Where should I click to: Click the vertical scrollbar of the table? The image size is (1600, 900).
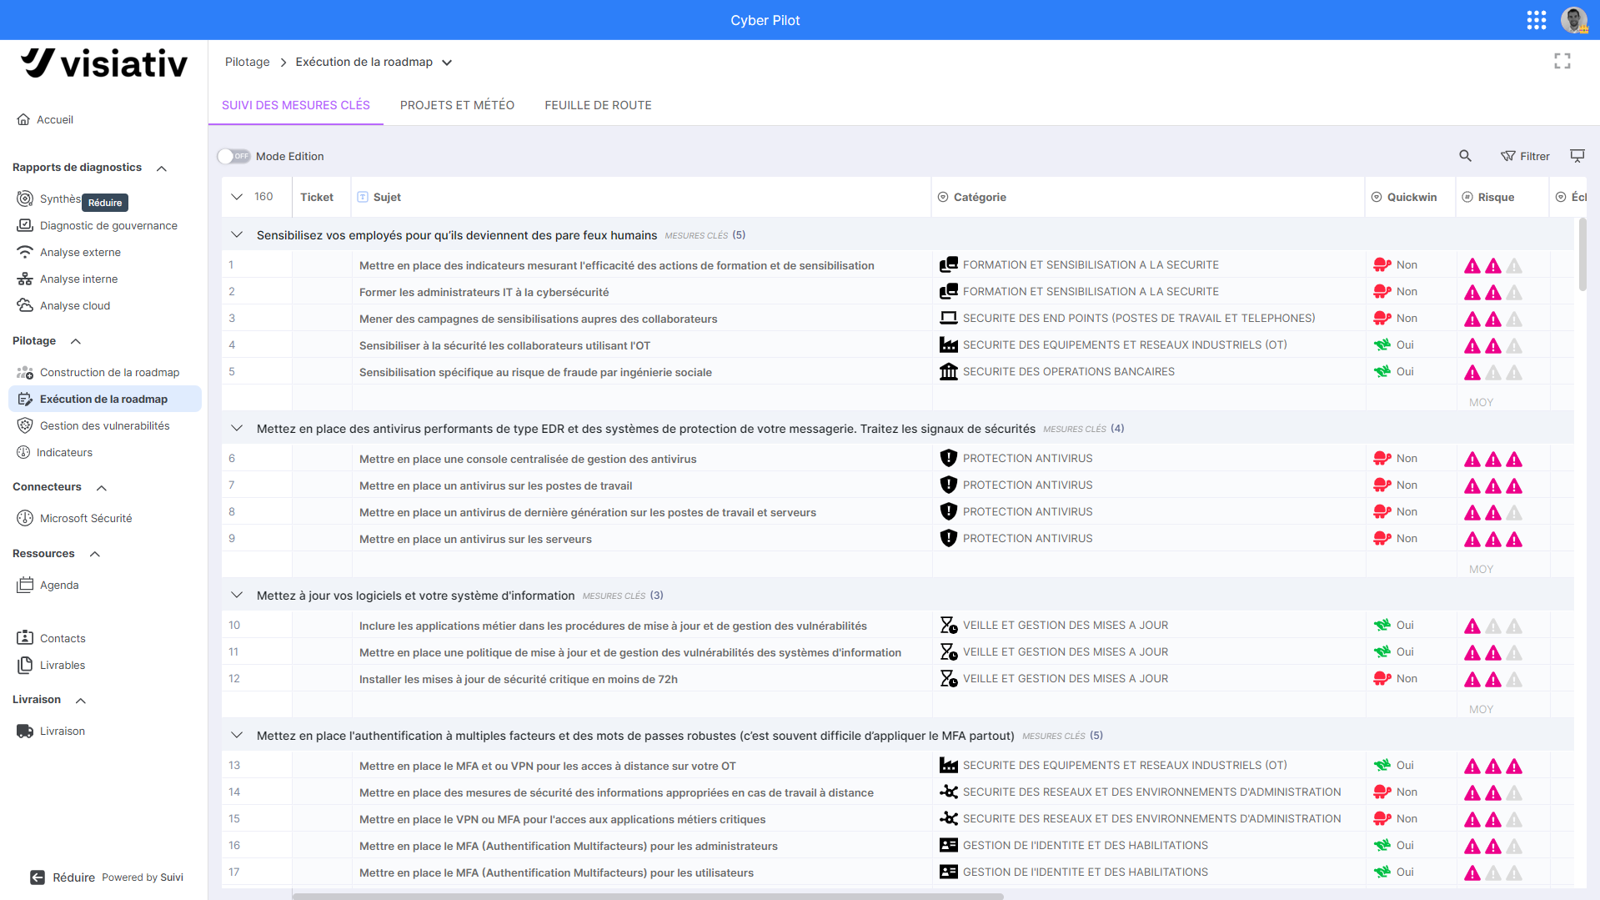pos(1582,254)
